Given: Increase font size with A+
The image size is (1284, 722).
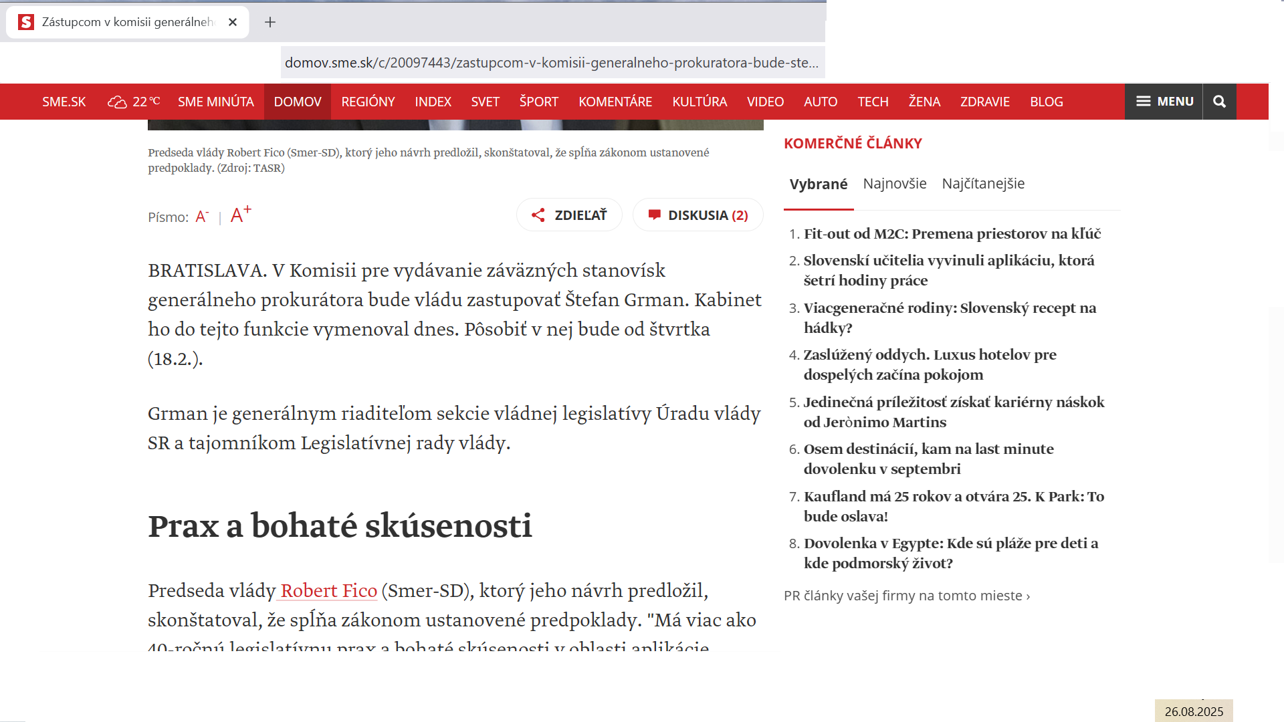Looking at the screenshot, I should point(241,215).
